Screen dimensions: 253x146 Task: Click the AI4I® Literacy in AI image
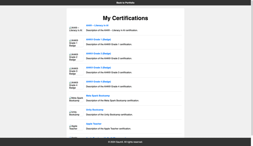[x=76, y=29]
